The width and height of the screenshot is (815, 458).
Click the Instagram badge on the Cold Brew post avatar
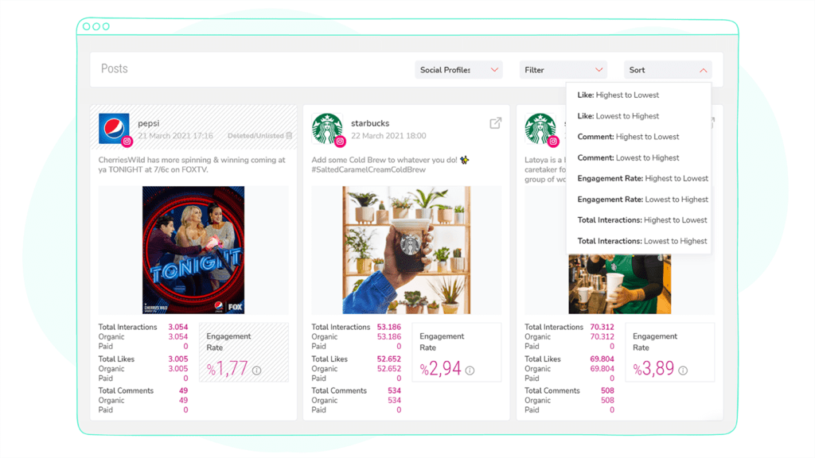pos(340,142)
